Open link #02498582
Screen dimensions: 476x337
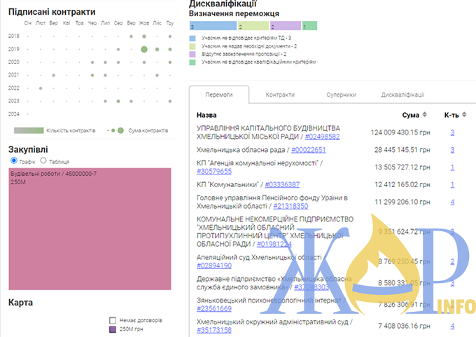(x=322, y=137)
